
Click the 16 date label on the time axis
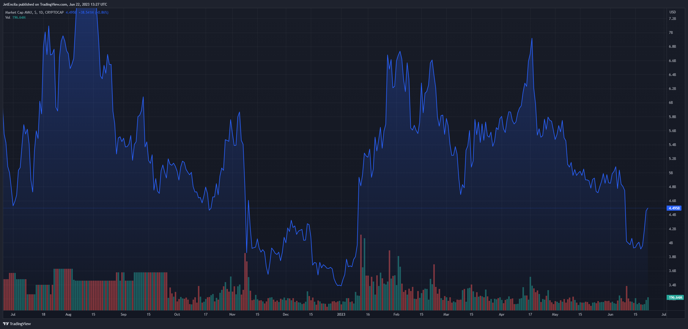point(368,314)
